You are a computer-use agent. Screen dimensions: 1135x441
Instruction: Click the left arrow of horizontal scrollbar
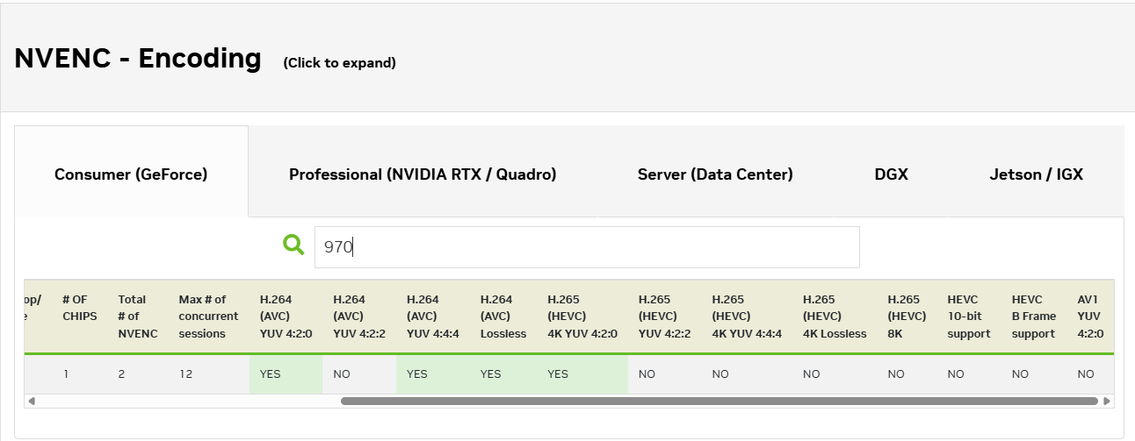32,402
